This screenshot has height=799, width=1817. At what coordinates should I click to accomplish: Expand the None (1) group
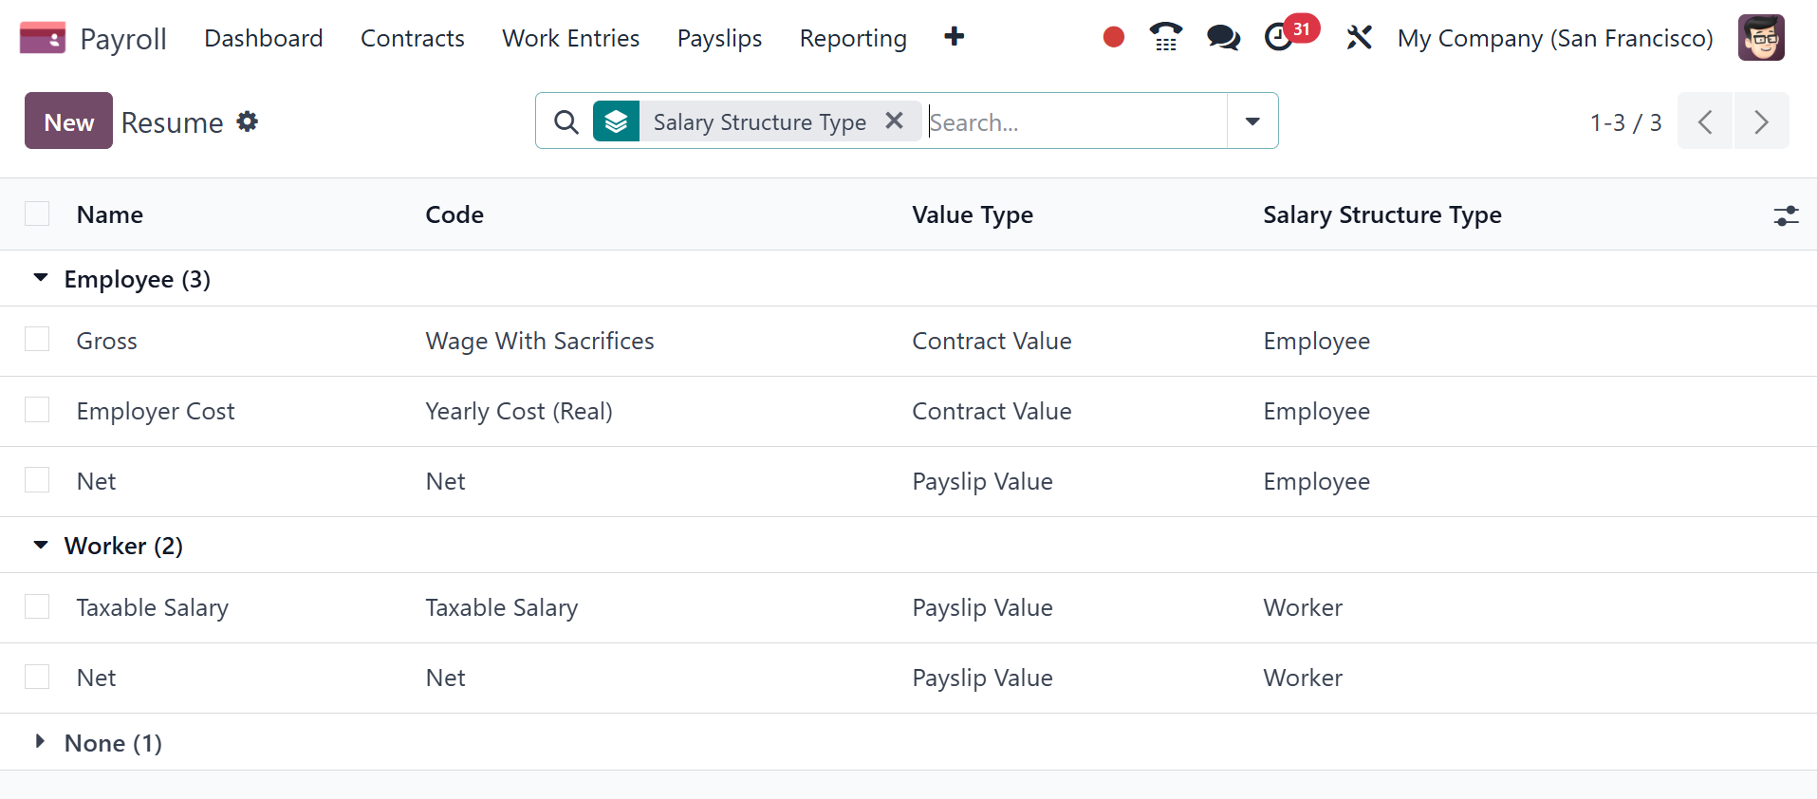click(x=41, y=742)
